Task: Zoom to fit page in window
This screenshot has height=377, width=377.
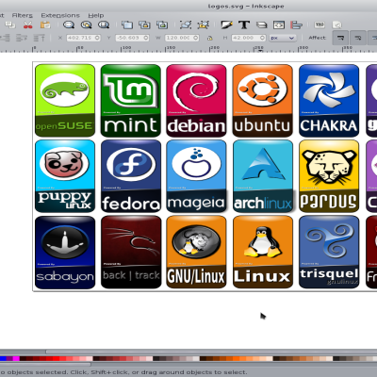Action: [104, 25]
